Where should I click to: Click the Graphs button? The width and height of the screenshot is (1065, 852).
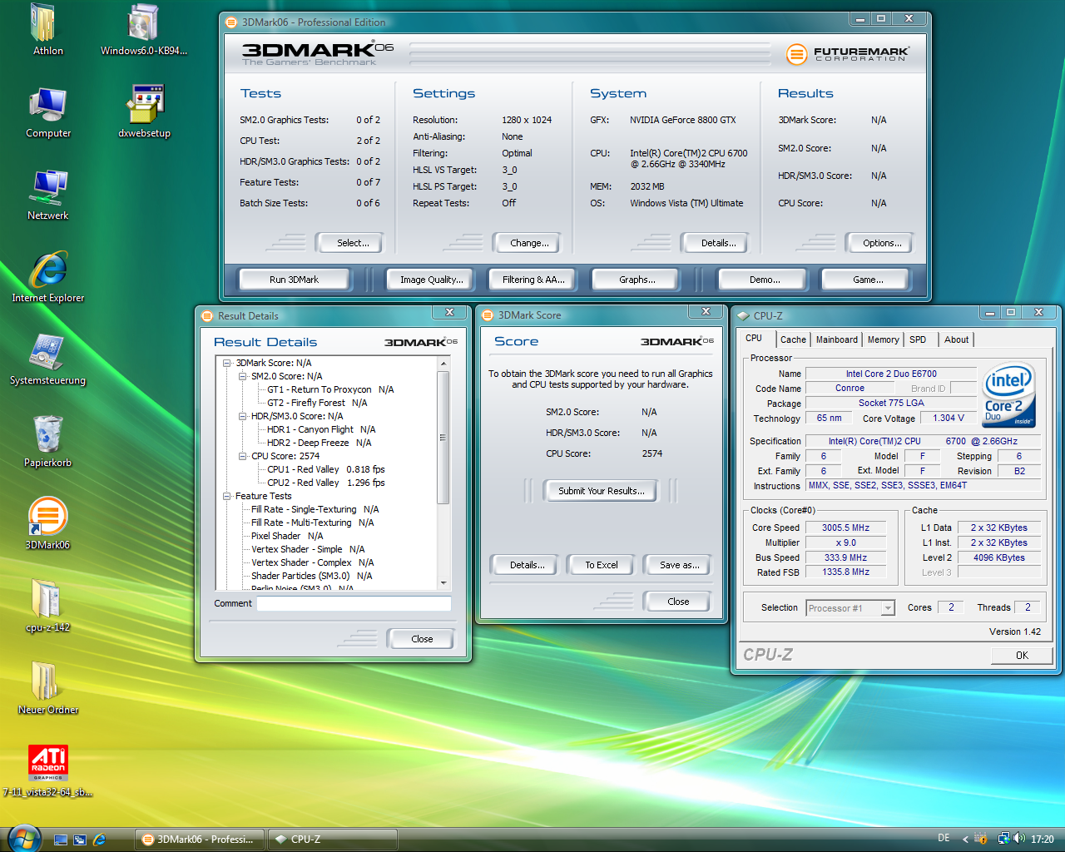(x=637, y=280)
